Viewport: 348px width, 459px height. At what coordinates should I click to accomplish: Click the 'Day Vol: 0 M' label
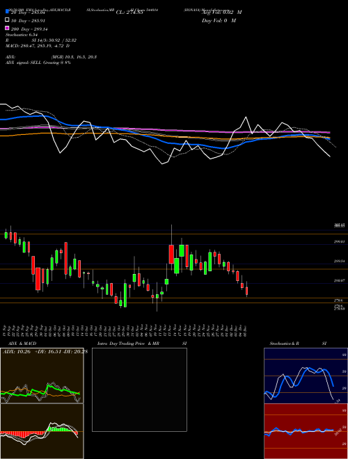[219, 20]
